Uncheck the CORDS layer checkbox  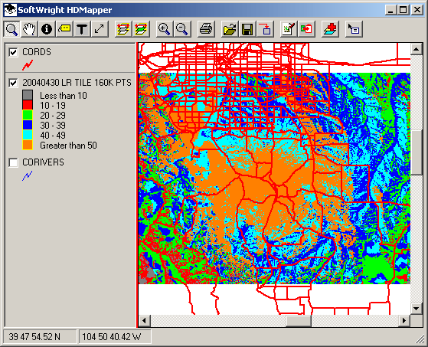(13, 52)
